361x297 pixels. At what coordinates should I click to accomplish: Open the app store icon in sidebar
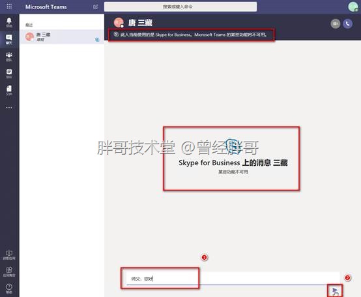9,272
